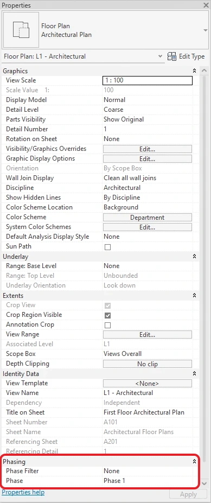Select Color Scheme Location value Background

point(121,207)
